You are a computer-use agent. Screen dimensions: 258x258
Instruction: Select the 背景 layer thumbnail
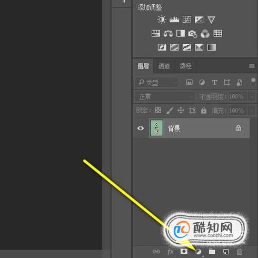coord(156,128)
